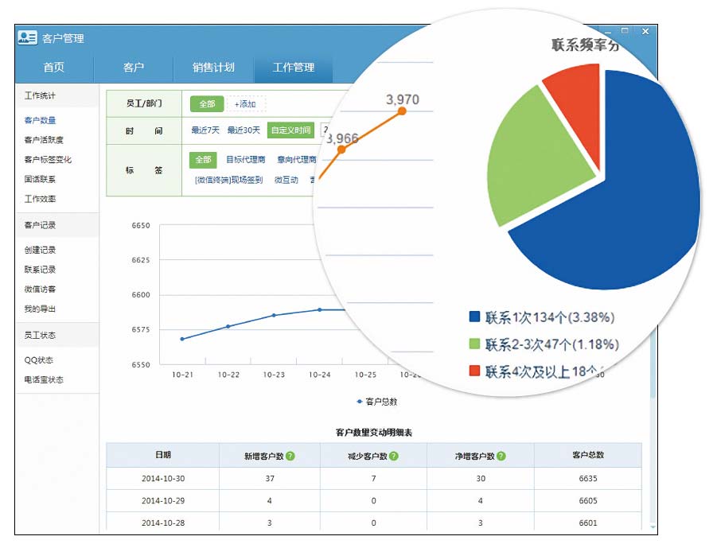The width and height of the screenshot is (717, 544).
Task: Open 联系记录 in the sidebar
Action: [x=41, y=270]
